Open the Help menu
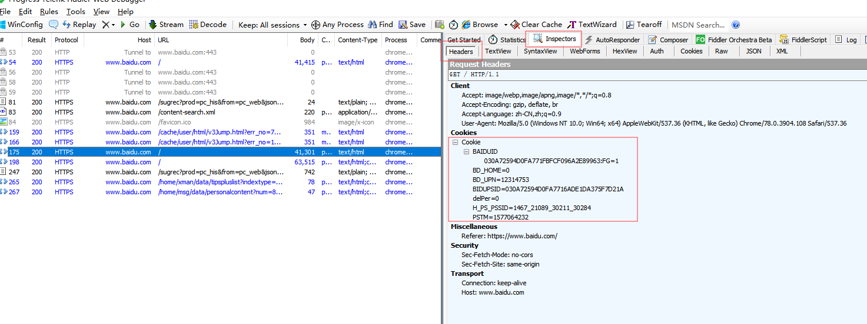867x324 pixels. (125, 12)
